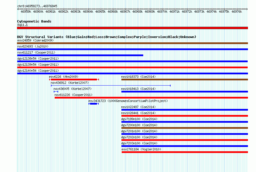Open the nsv1018413 (Coe2014) label
The height and width of the screenshot is (172, 256).
[x=138, y=89]
